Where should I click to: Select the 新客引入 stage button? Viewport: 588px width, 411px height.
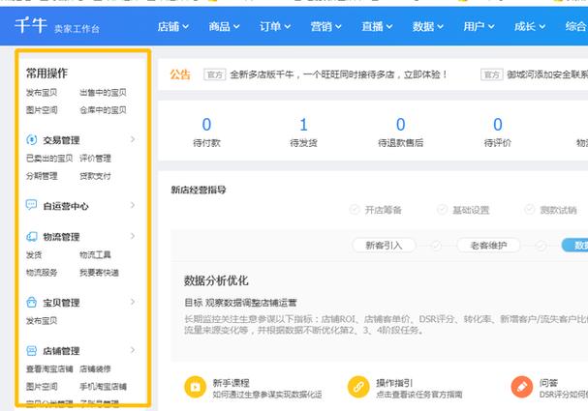pyautogui.click(x=384, y=246)
